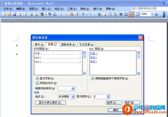Select the 目录 tab
This screenshot has width=168, height=117.
click(52, 44)
